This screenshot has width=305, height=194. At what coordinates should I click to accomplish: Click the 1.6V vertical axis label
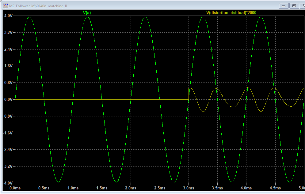click(x=8, y=66)
